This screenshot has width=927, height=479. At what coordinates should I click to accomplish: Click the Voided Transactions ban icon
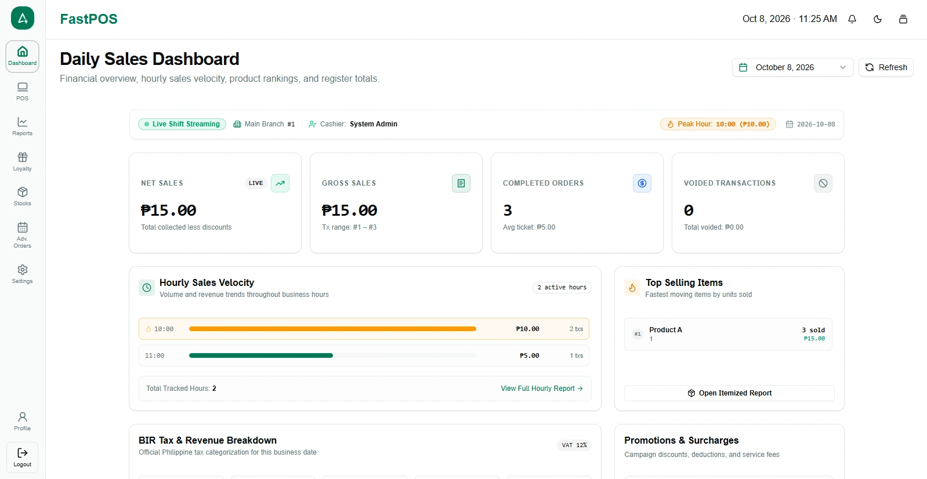point(823,183)
